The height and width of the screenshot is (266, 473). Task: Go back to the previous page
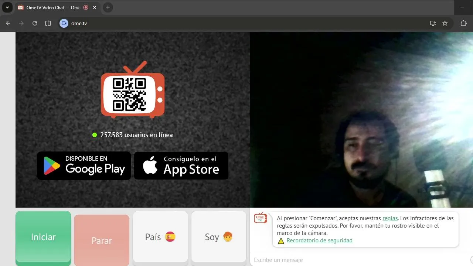(8, 23)
